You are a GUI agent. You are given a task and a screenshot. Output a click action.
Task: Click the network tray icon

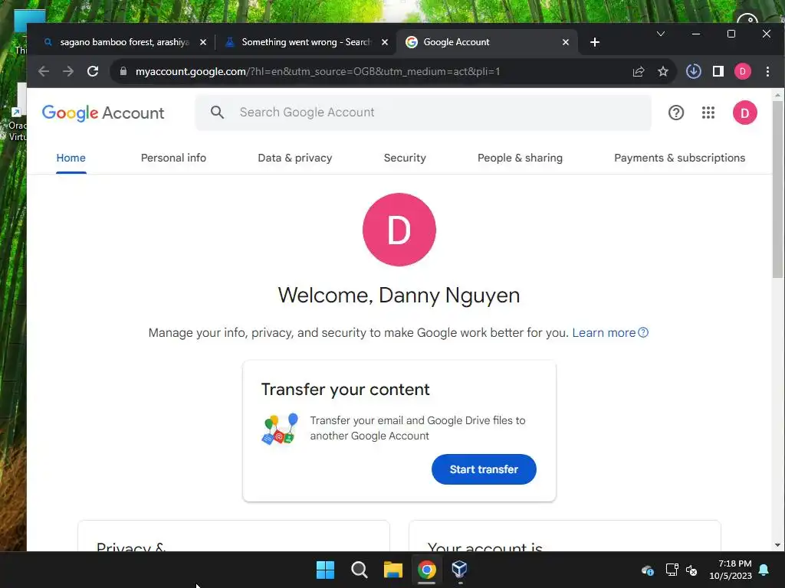click(672, 570)
